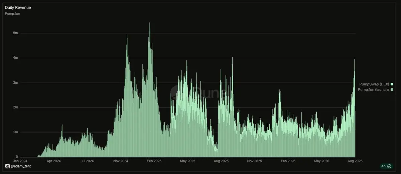Click the Daily Revenue chart title

click(x=18, y=7)
